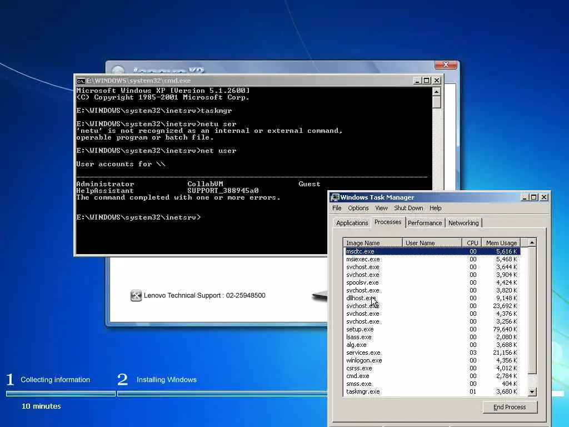Select the services.exe process
Screen dimensions: 569x427
pyautogui.click(x=363, y=352)
